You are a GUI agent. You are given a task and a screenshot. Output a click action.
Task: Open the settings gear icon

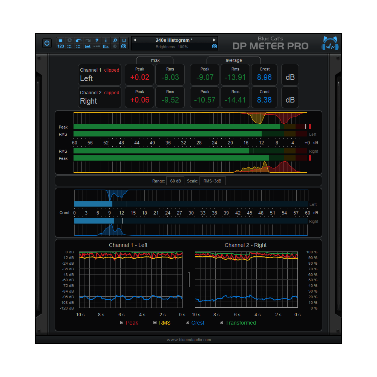click(x=69, y=41)
